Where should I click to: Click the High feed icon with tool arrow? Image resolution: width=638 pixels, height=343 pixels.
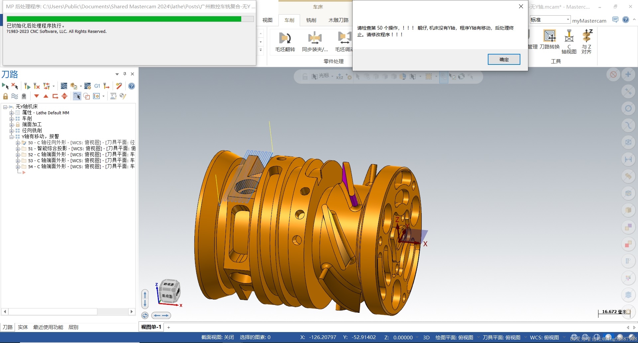(106, 86)
